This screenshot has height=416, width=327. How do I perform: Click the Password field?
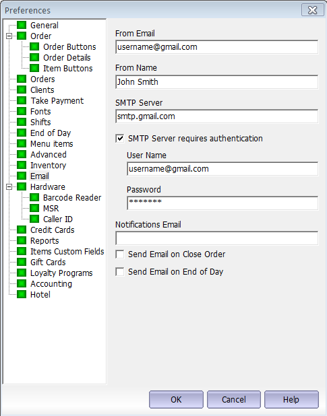pos(222,203)
